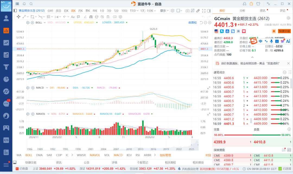Click the red heart favorite icon
The width and height of the screenshot is (293, 174).
tap(244, 31)
